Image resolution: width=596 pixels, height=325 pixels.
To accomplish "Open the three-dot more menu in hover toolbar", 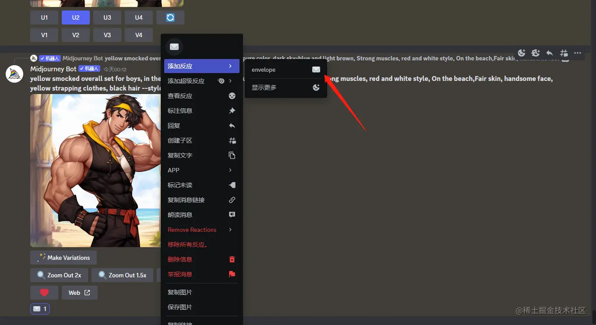I will tap(578, 53).
